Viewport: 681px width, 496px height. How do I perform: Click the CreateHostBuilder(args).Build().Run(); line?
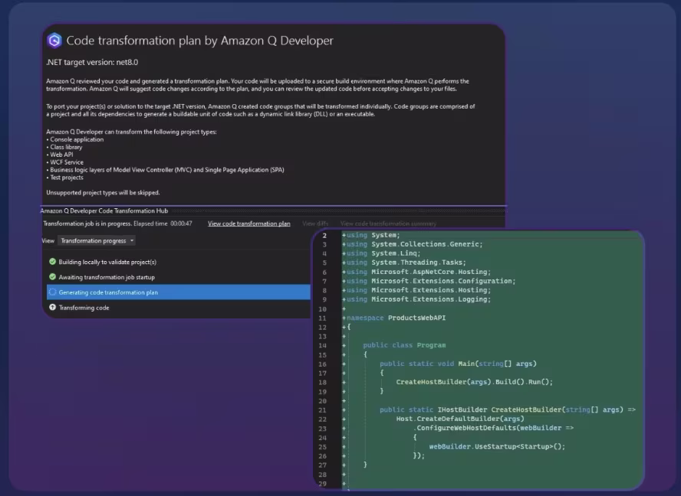[475, 382]
